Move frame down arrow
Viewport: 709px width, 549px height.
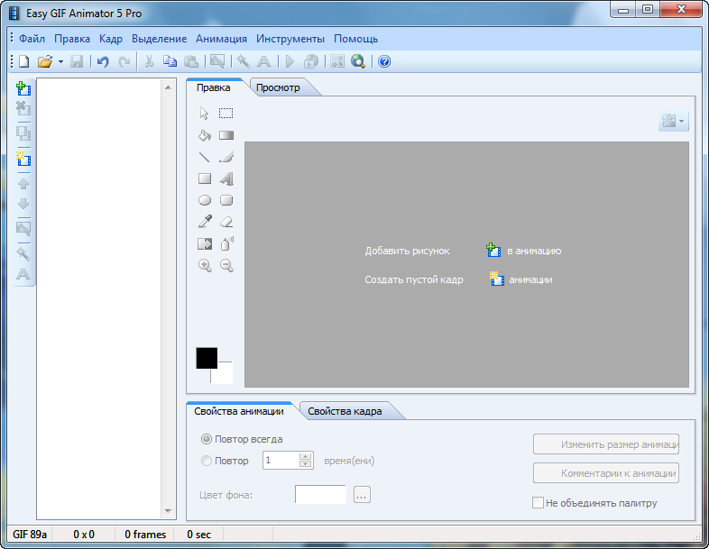(x=23, y=204)
